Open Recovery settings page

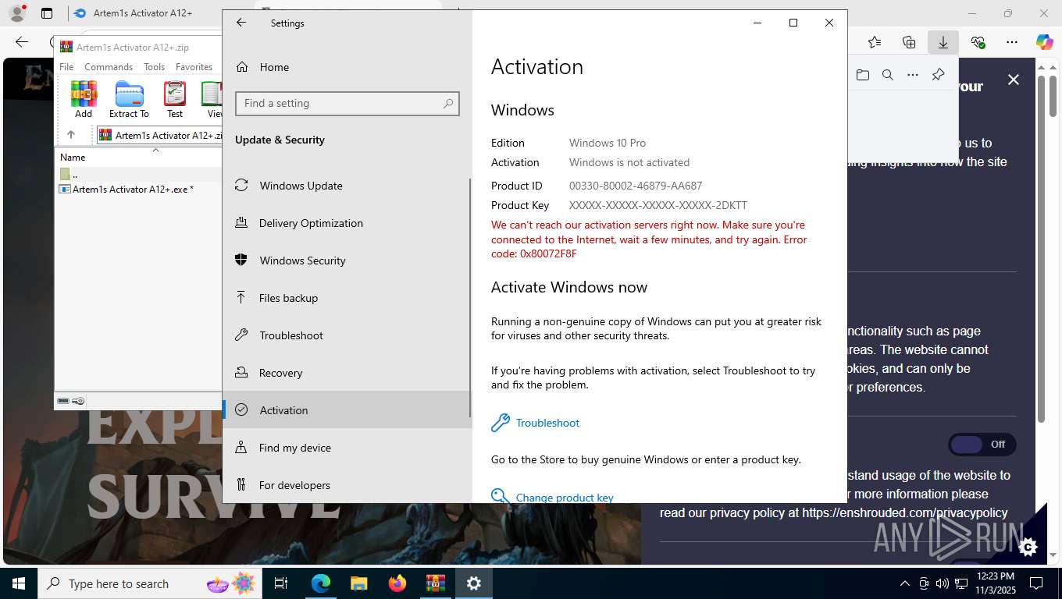(347, 373)
